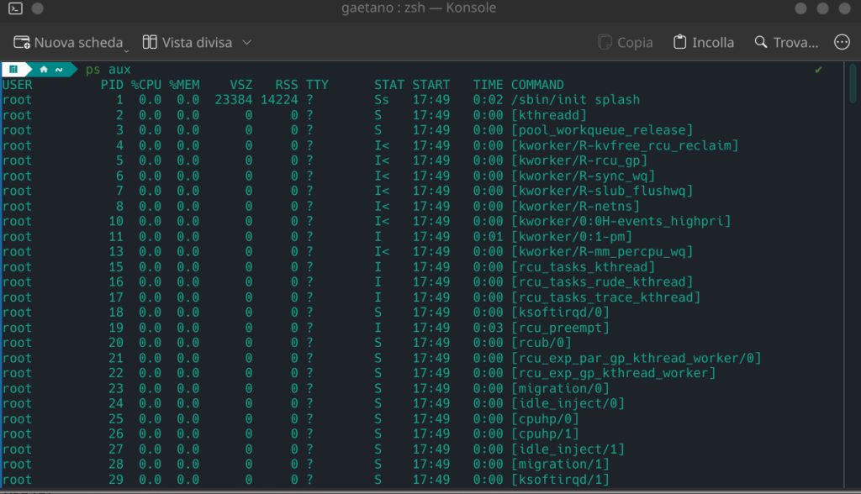Expand the Nuova scheda dropdown arrow
Image resolution: width=861 pixels, height=494 pixels.
123,46
